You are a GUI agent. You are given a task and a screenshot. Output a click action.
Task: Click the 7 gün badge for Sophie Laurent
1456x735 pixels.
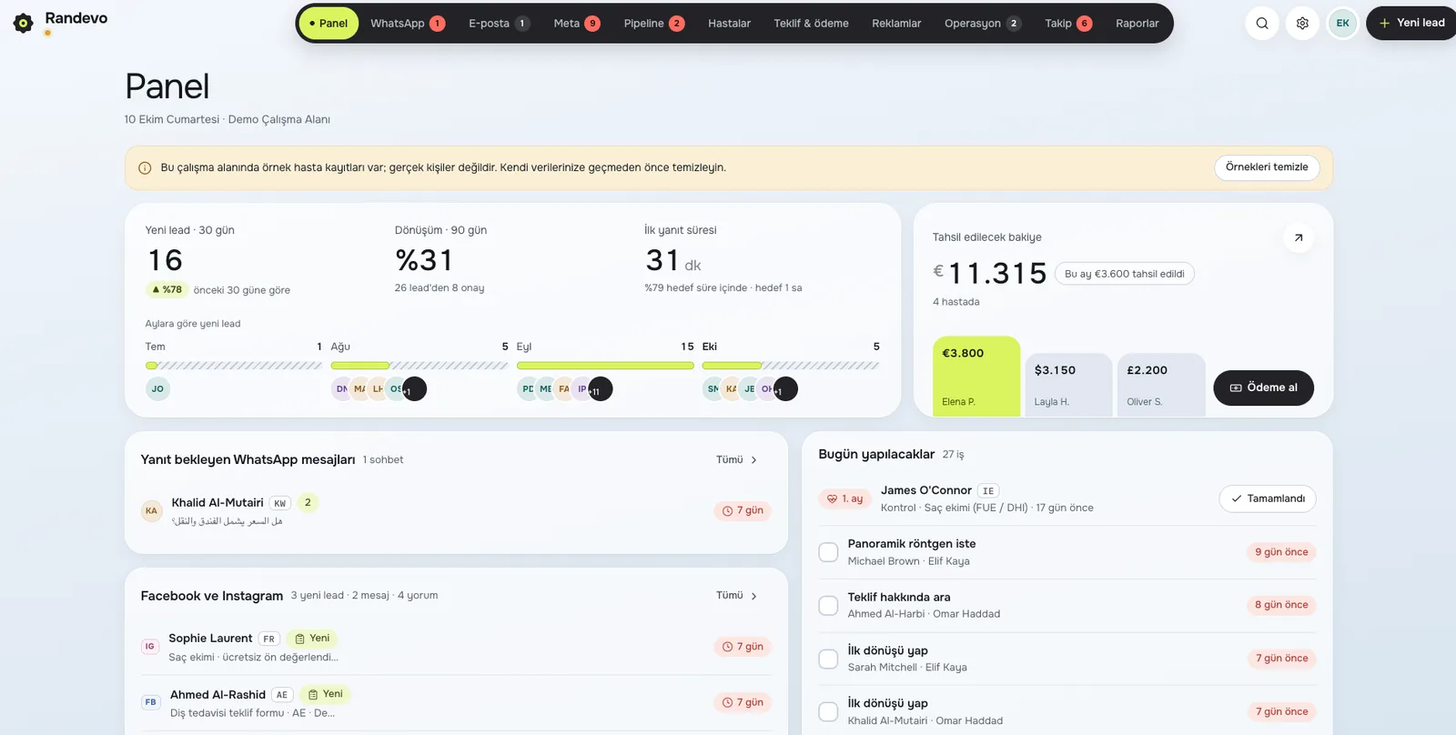coord(743,647)
